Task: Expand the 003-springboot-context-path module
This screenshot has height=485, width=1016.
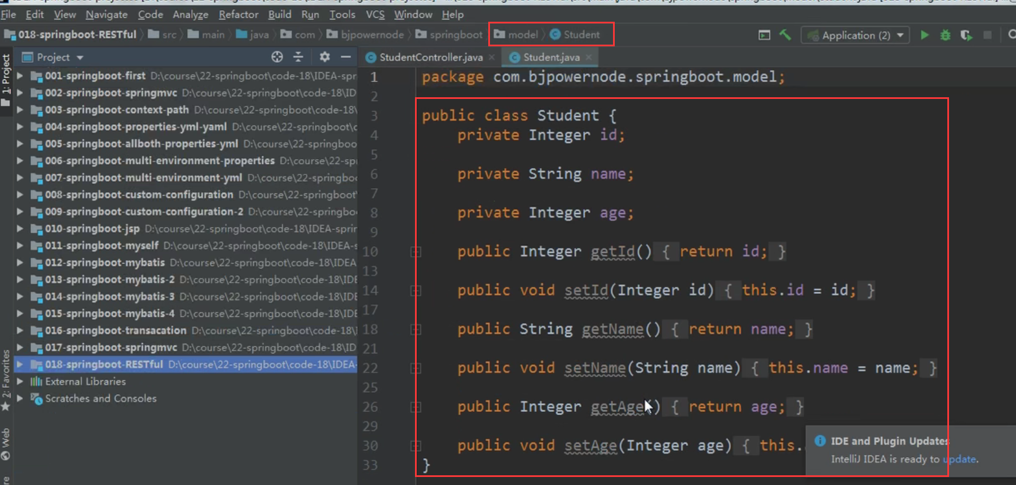Action: coord(20,109)
